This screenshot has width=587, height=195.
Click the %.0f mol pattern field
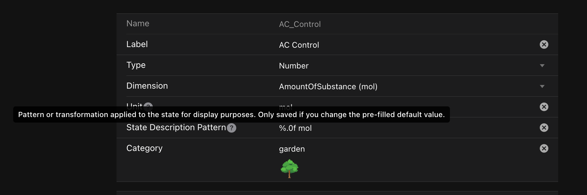click(x=295, y=128)
